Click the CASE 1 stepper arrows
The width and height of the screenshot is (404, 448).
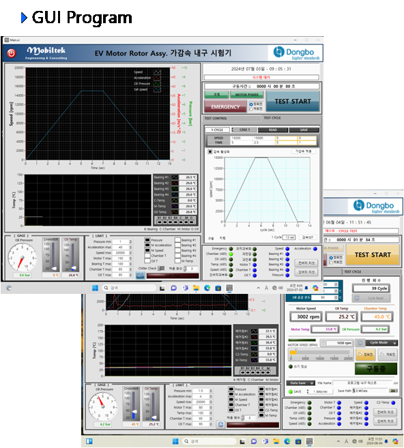click(232, 130)
